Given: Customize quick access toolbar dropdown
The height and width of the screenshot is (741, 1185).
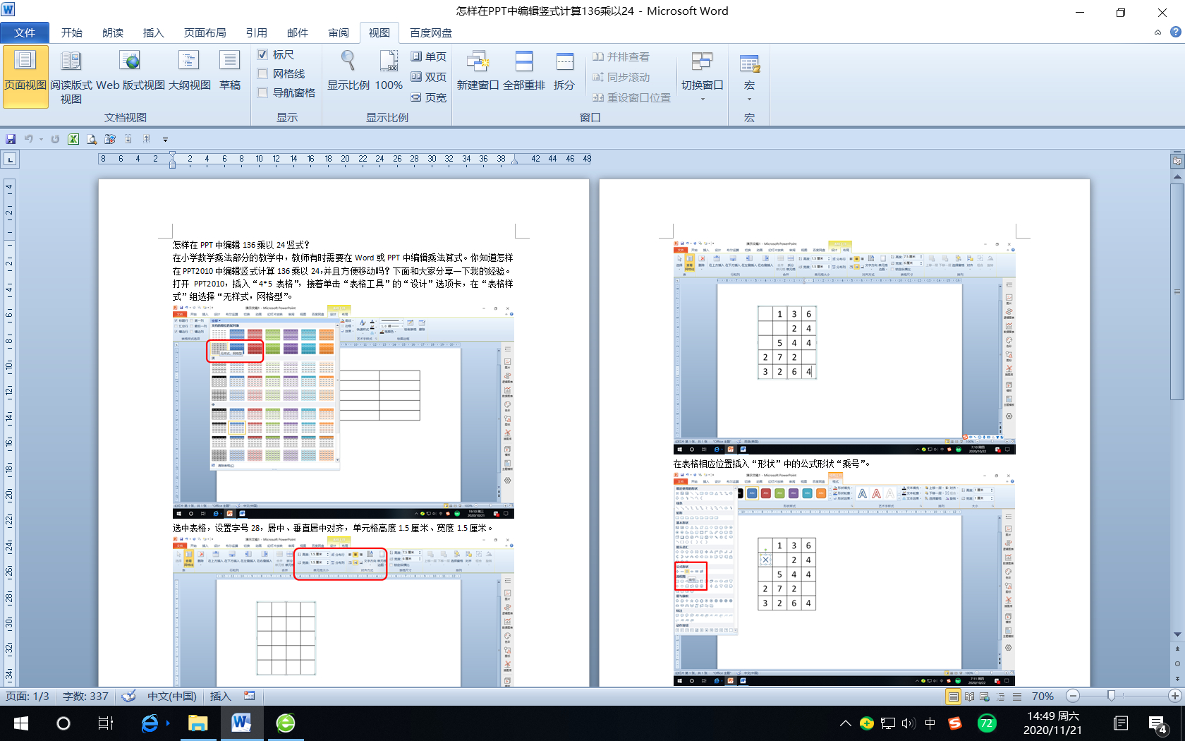Looking at the screenshot, I should pyautogui.click(x=165, y=140).
